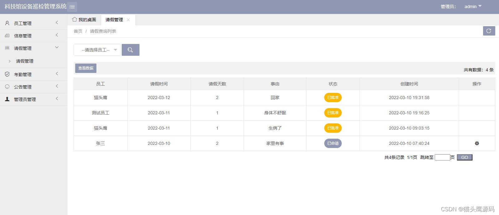Viewport: 499px width, 215px height.
Task: Click the refresh icon button
Action: [x=489, y=31]
